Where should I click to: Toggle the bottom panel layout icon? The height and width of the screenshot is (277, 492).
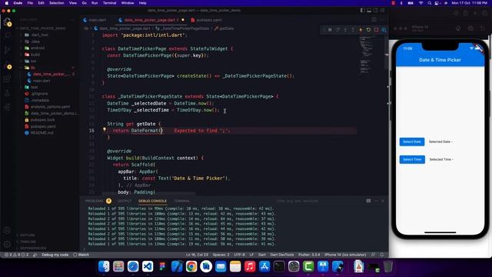pos(369,10)
